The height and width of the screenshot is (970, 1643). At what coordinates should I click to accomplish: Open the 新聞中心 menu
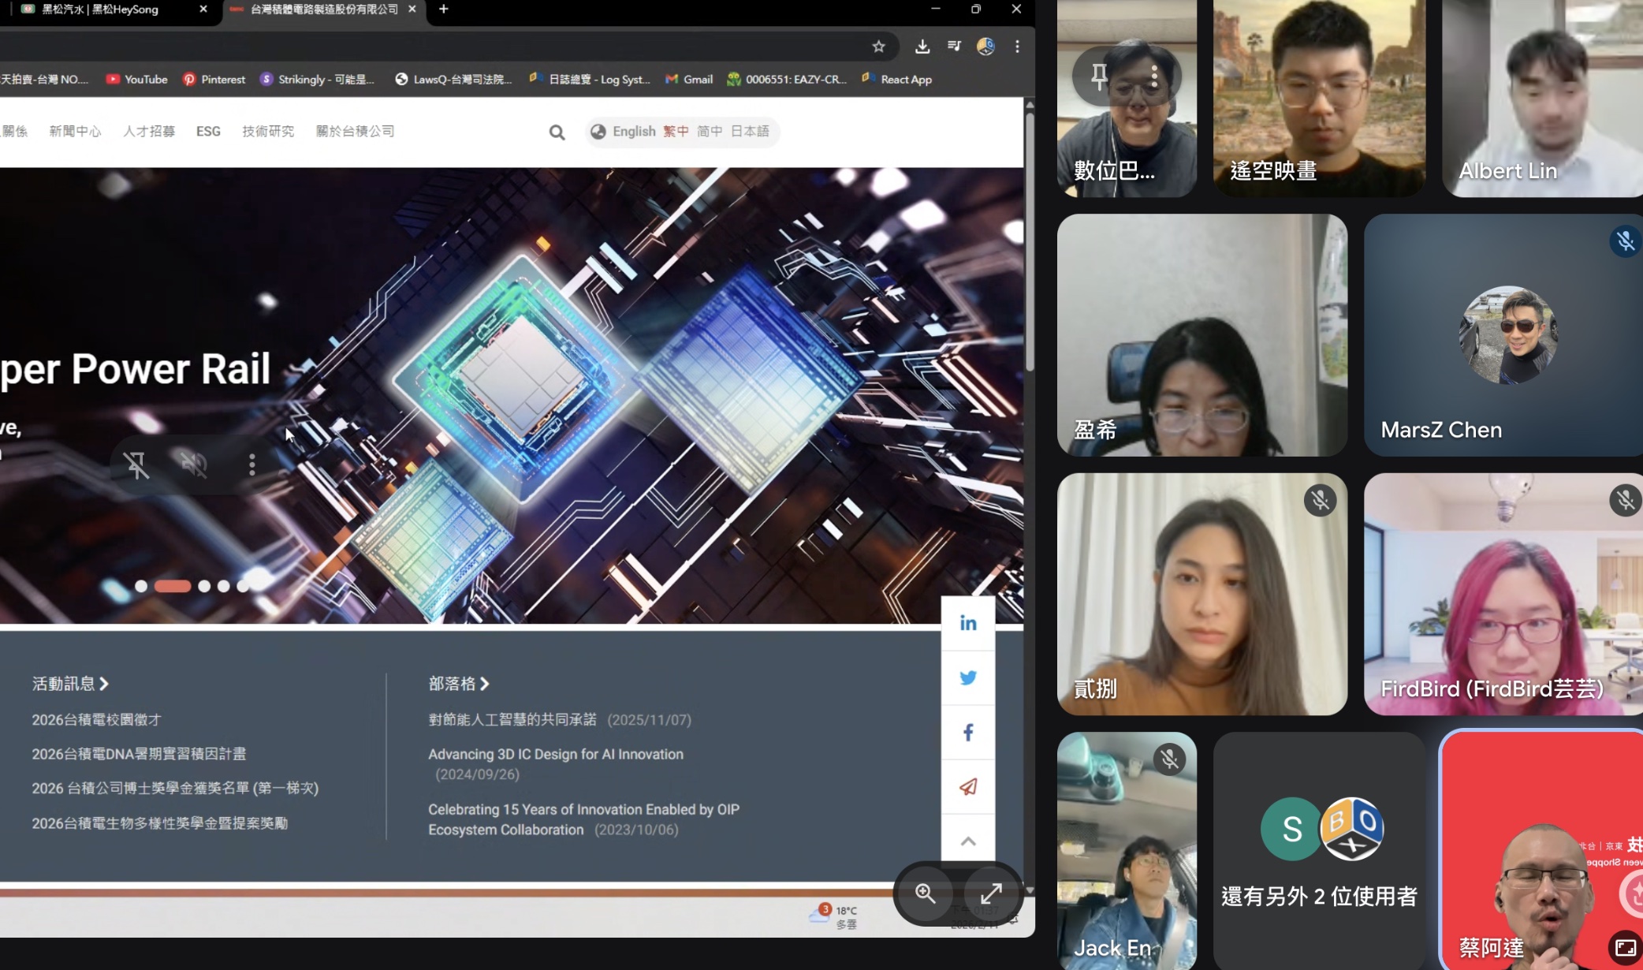pyautogui.click(x=75, y=131)
